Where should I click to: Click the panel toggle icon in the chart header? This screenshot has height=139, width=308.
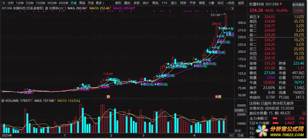232,8
